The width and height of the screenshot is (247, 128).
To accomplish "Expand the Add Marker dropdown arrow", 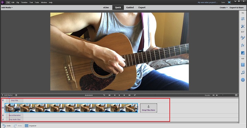I will pos(2,95).
